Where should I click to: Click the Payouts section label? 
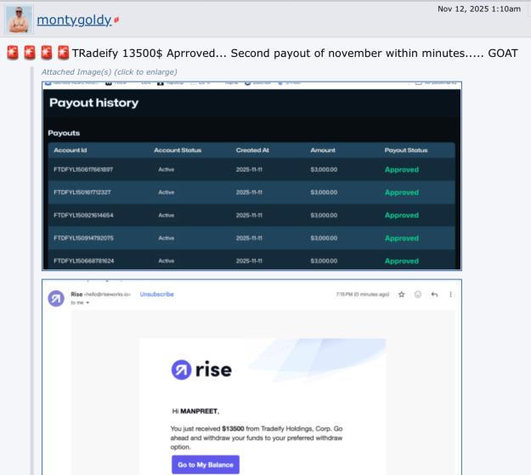click(64, 133)
